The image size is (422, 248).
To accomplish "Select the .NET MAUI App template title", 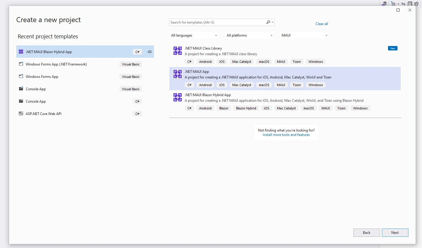I will [x=197, y=72].
